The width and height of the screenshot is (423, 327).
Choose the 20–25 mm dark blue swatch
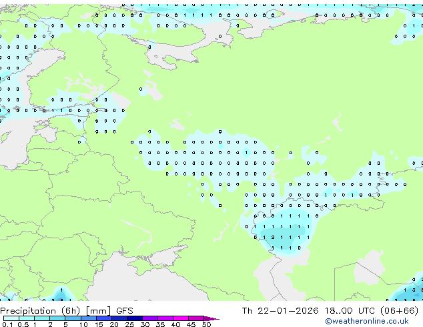[x=119, y=318]
